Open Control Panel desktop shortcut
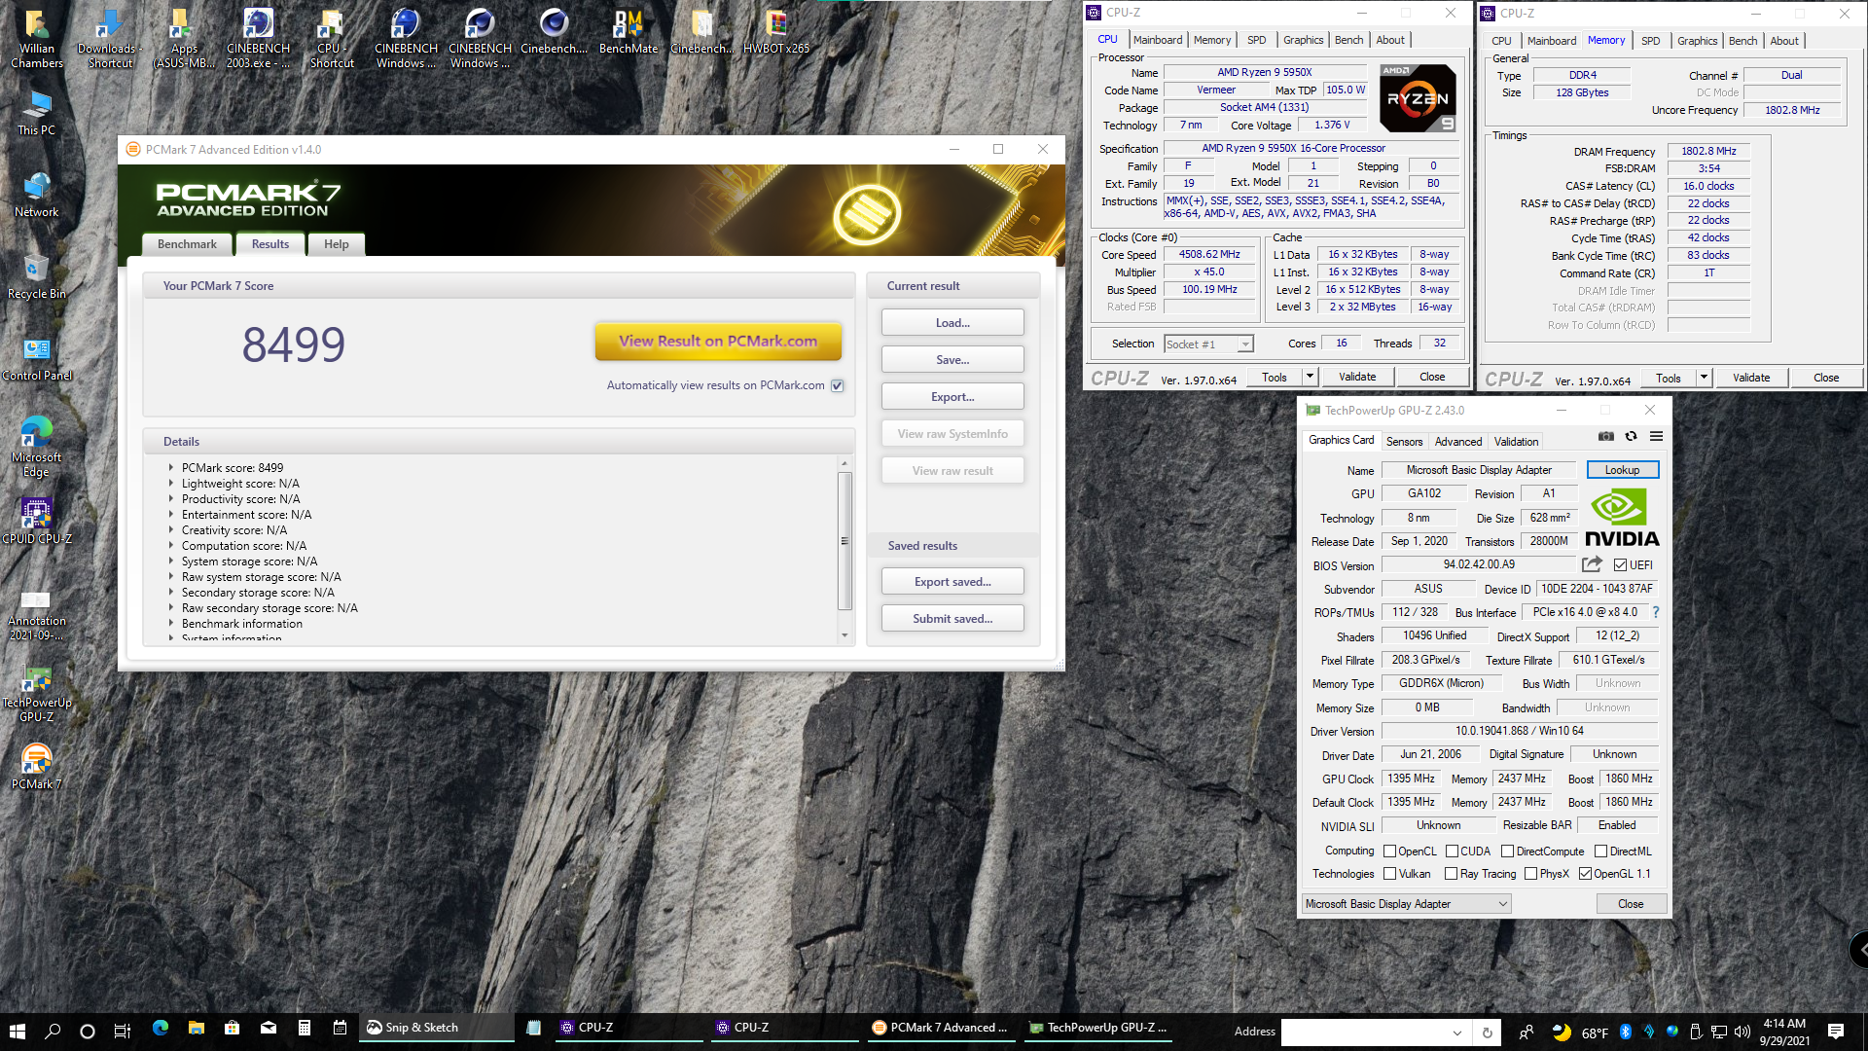Viewport: 1868px width, 1051px height. point(36,358)
